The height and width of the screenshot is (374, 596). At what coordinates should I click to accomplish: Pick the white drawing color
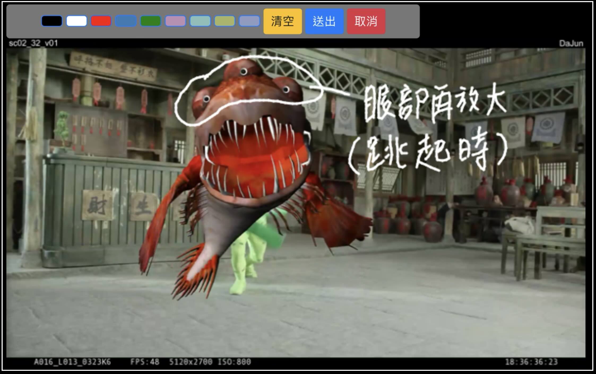tap(76, 21)
